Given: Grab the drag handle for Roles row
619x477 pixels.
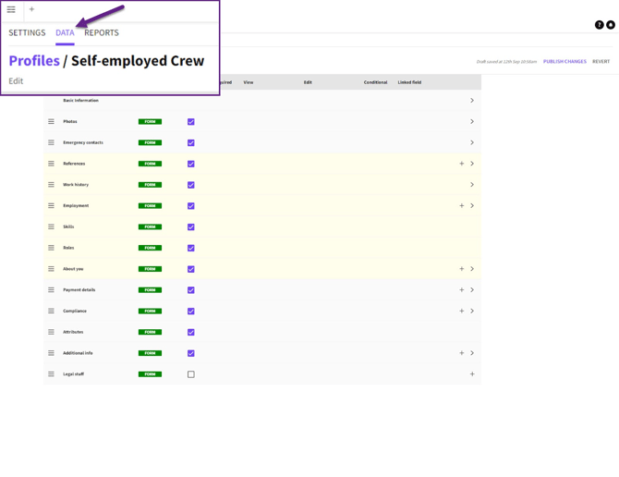Looking at the screenshot, I should tap(52, 248).
